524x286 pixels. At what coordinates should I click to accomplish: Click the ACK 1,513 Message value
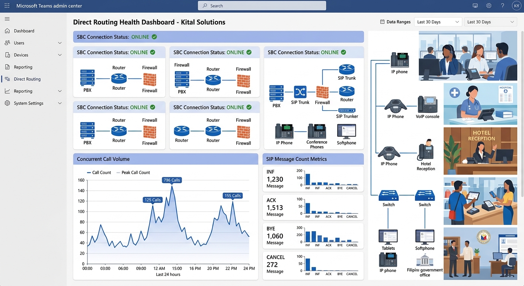pos(275,207)
